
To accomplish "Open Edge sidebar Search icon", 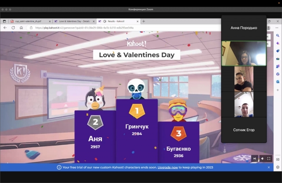I will coord(278,36).
